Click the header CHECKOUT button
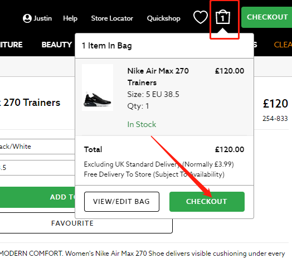 pyautogui.click(x=267, y=17)
